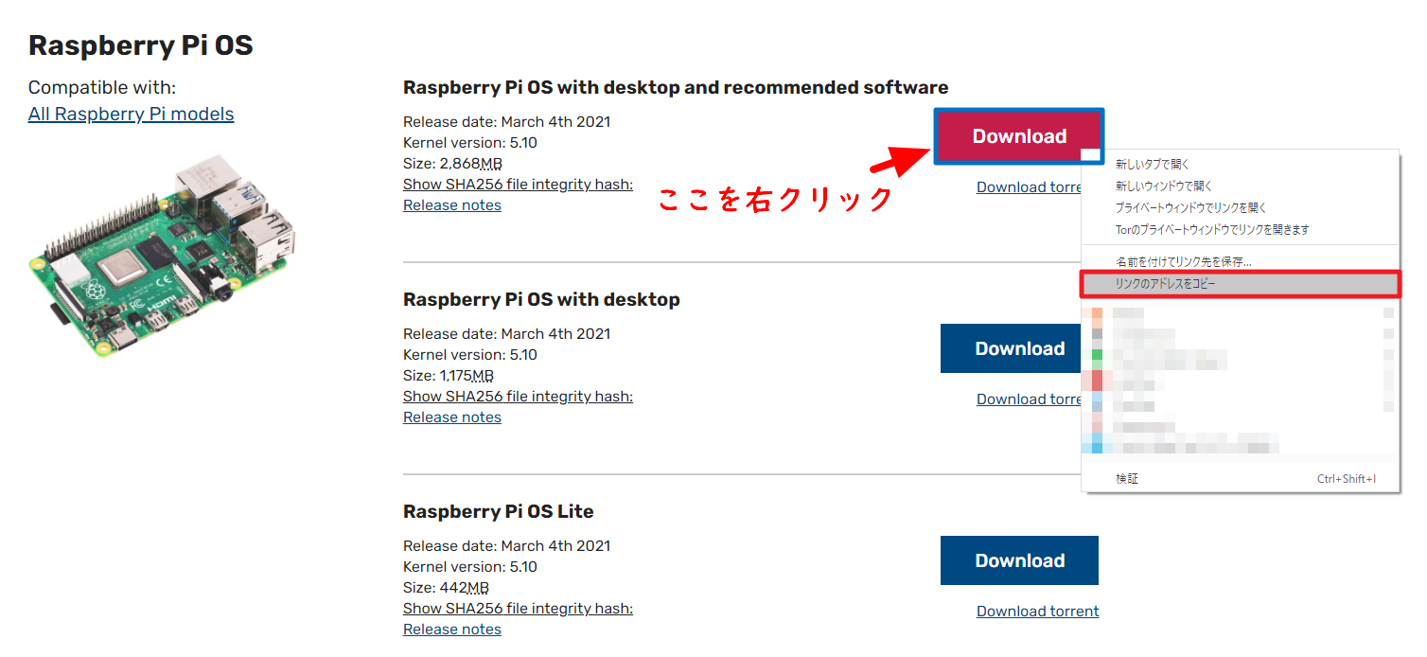Click the "Compatible with:" label
The image size is (1427, 657).
point(102,88)
